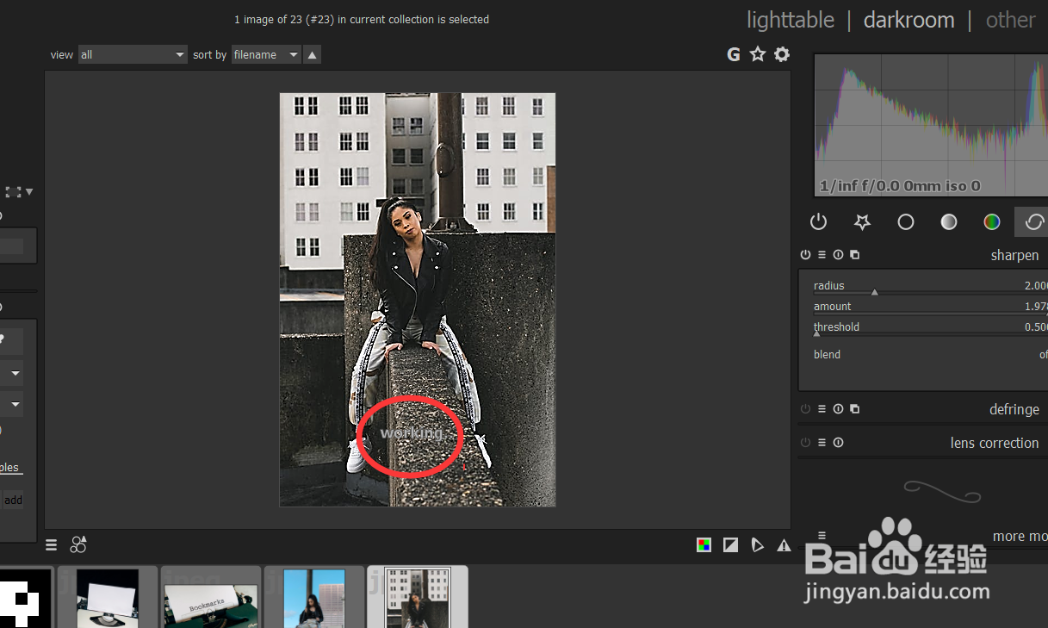
Task: Show tone group gradient circle
Action: point(948,222)
